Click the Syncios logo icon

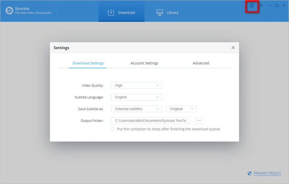pos(10,10)
